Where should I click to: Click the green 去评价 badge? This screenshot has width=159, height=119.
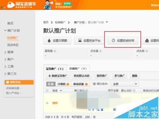67,4
